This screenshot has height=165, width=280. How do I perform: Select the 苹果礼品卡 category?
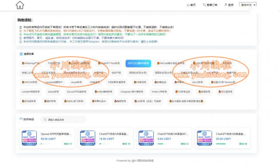tap(99, 101)
